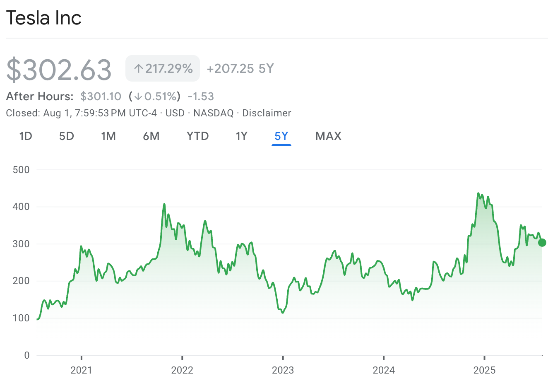Click the NASDAQ exchange text

coord(214,113)
